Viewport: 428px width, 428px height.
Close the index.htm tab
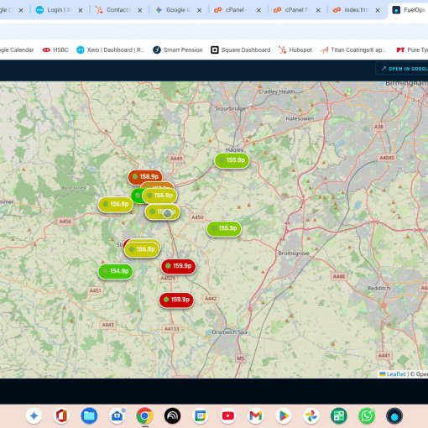378,10
